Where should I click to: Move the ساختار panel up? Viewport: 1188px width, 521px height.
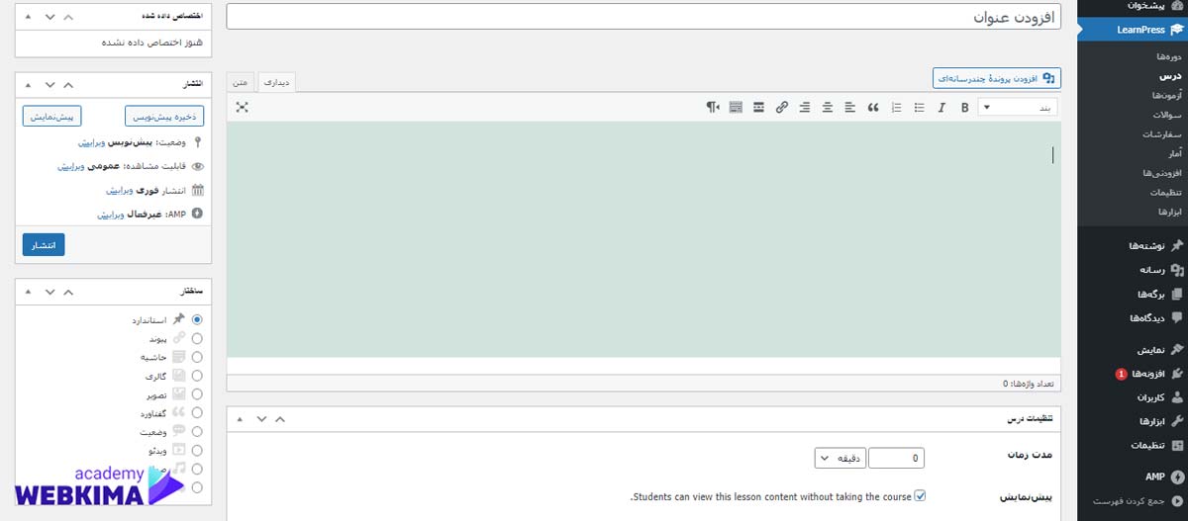[70, 292]
